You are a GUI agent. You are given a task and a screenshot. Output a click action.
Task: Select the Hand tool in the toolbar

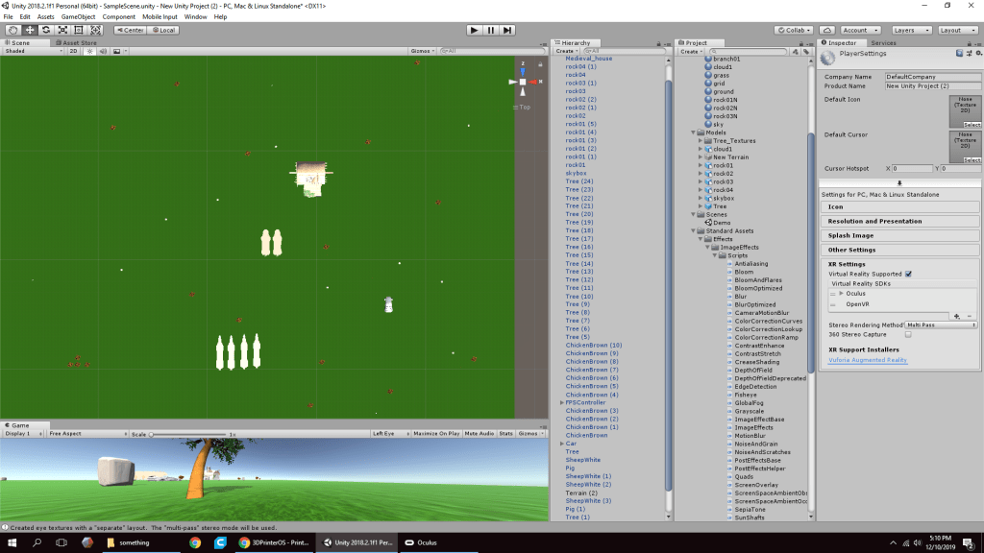click(x=13, y=30)
